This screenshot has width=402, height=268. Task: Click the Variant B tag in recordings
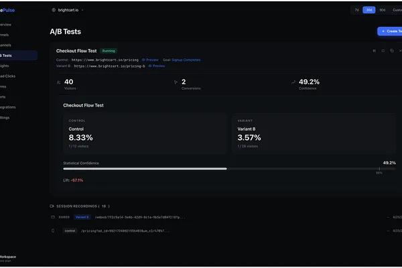point(82,217)
